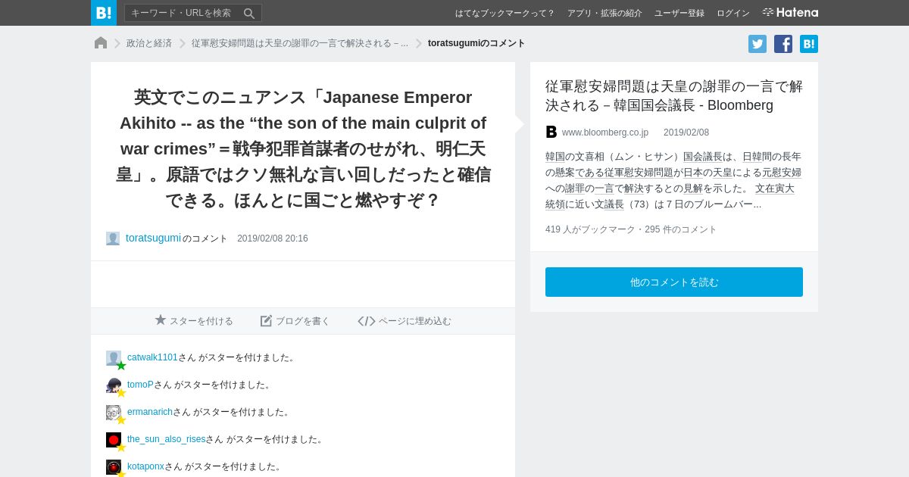
Task: Click the Hatena logo at top right
Action: [x=790, y=12]
